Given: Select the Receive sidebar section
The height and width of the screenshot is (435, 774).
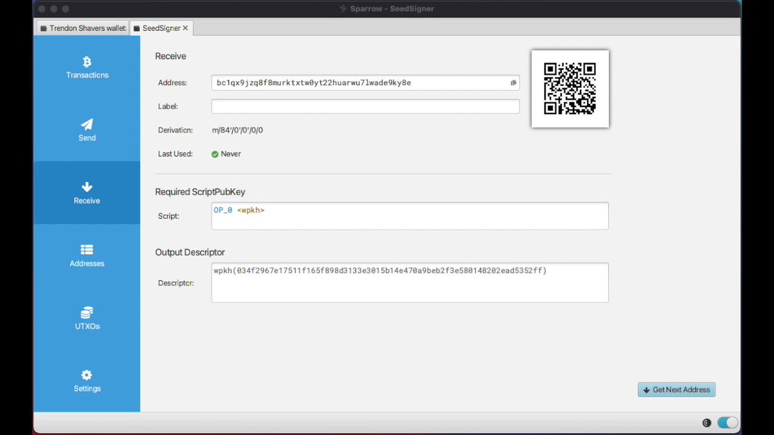Looking at the screenshot, I should (87, 193).
